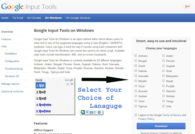Check the Bengali language checkbox
The width and height of the screenshot is (195, 134).
pyautogui.click(x=135, y=61)
